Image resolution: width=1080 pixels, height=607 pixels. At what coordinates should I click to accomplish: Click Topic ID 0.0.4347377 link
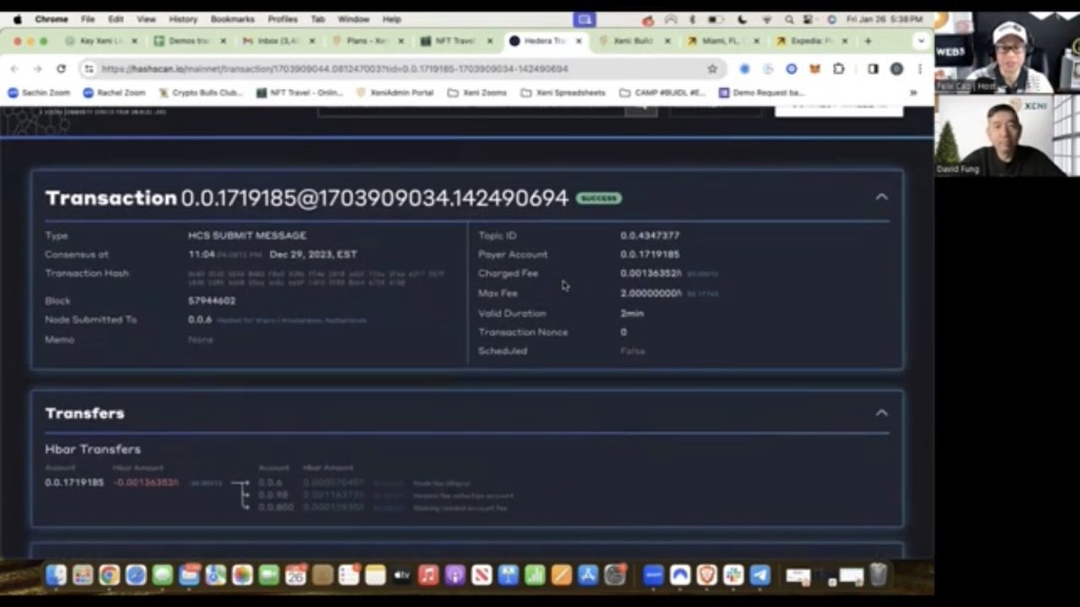(649, 236)
